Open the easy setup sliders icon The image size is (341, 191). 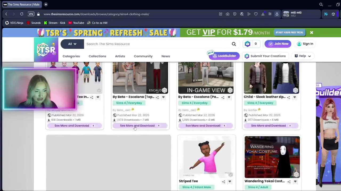(x=270, y=14)
